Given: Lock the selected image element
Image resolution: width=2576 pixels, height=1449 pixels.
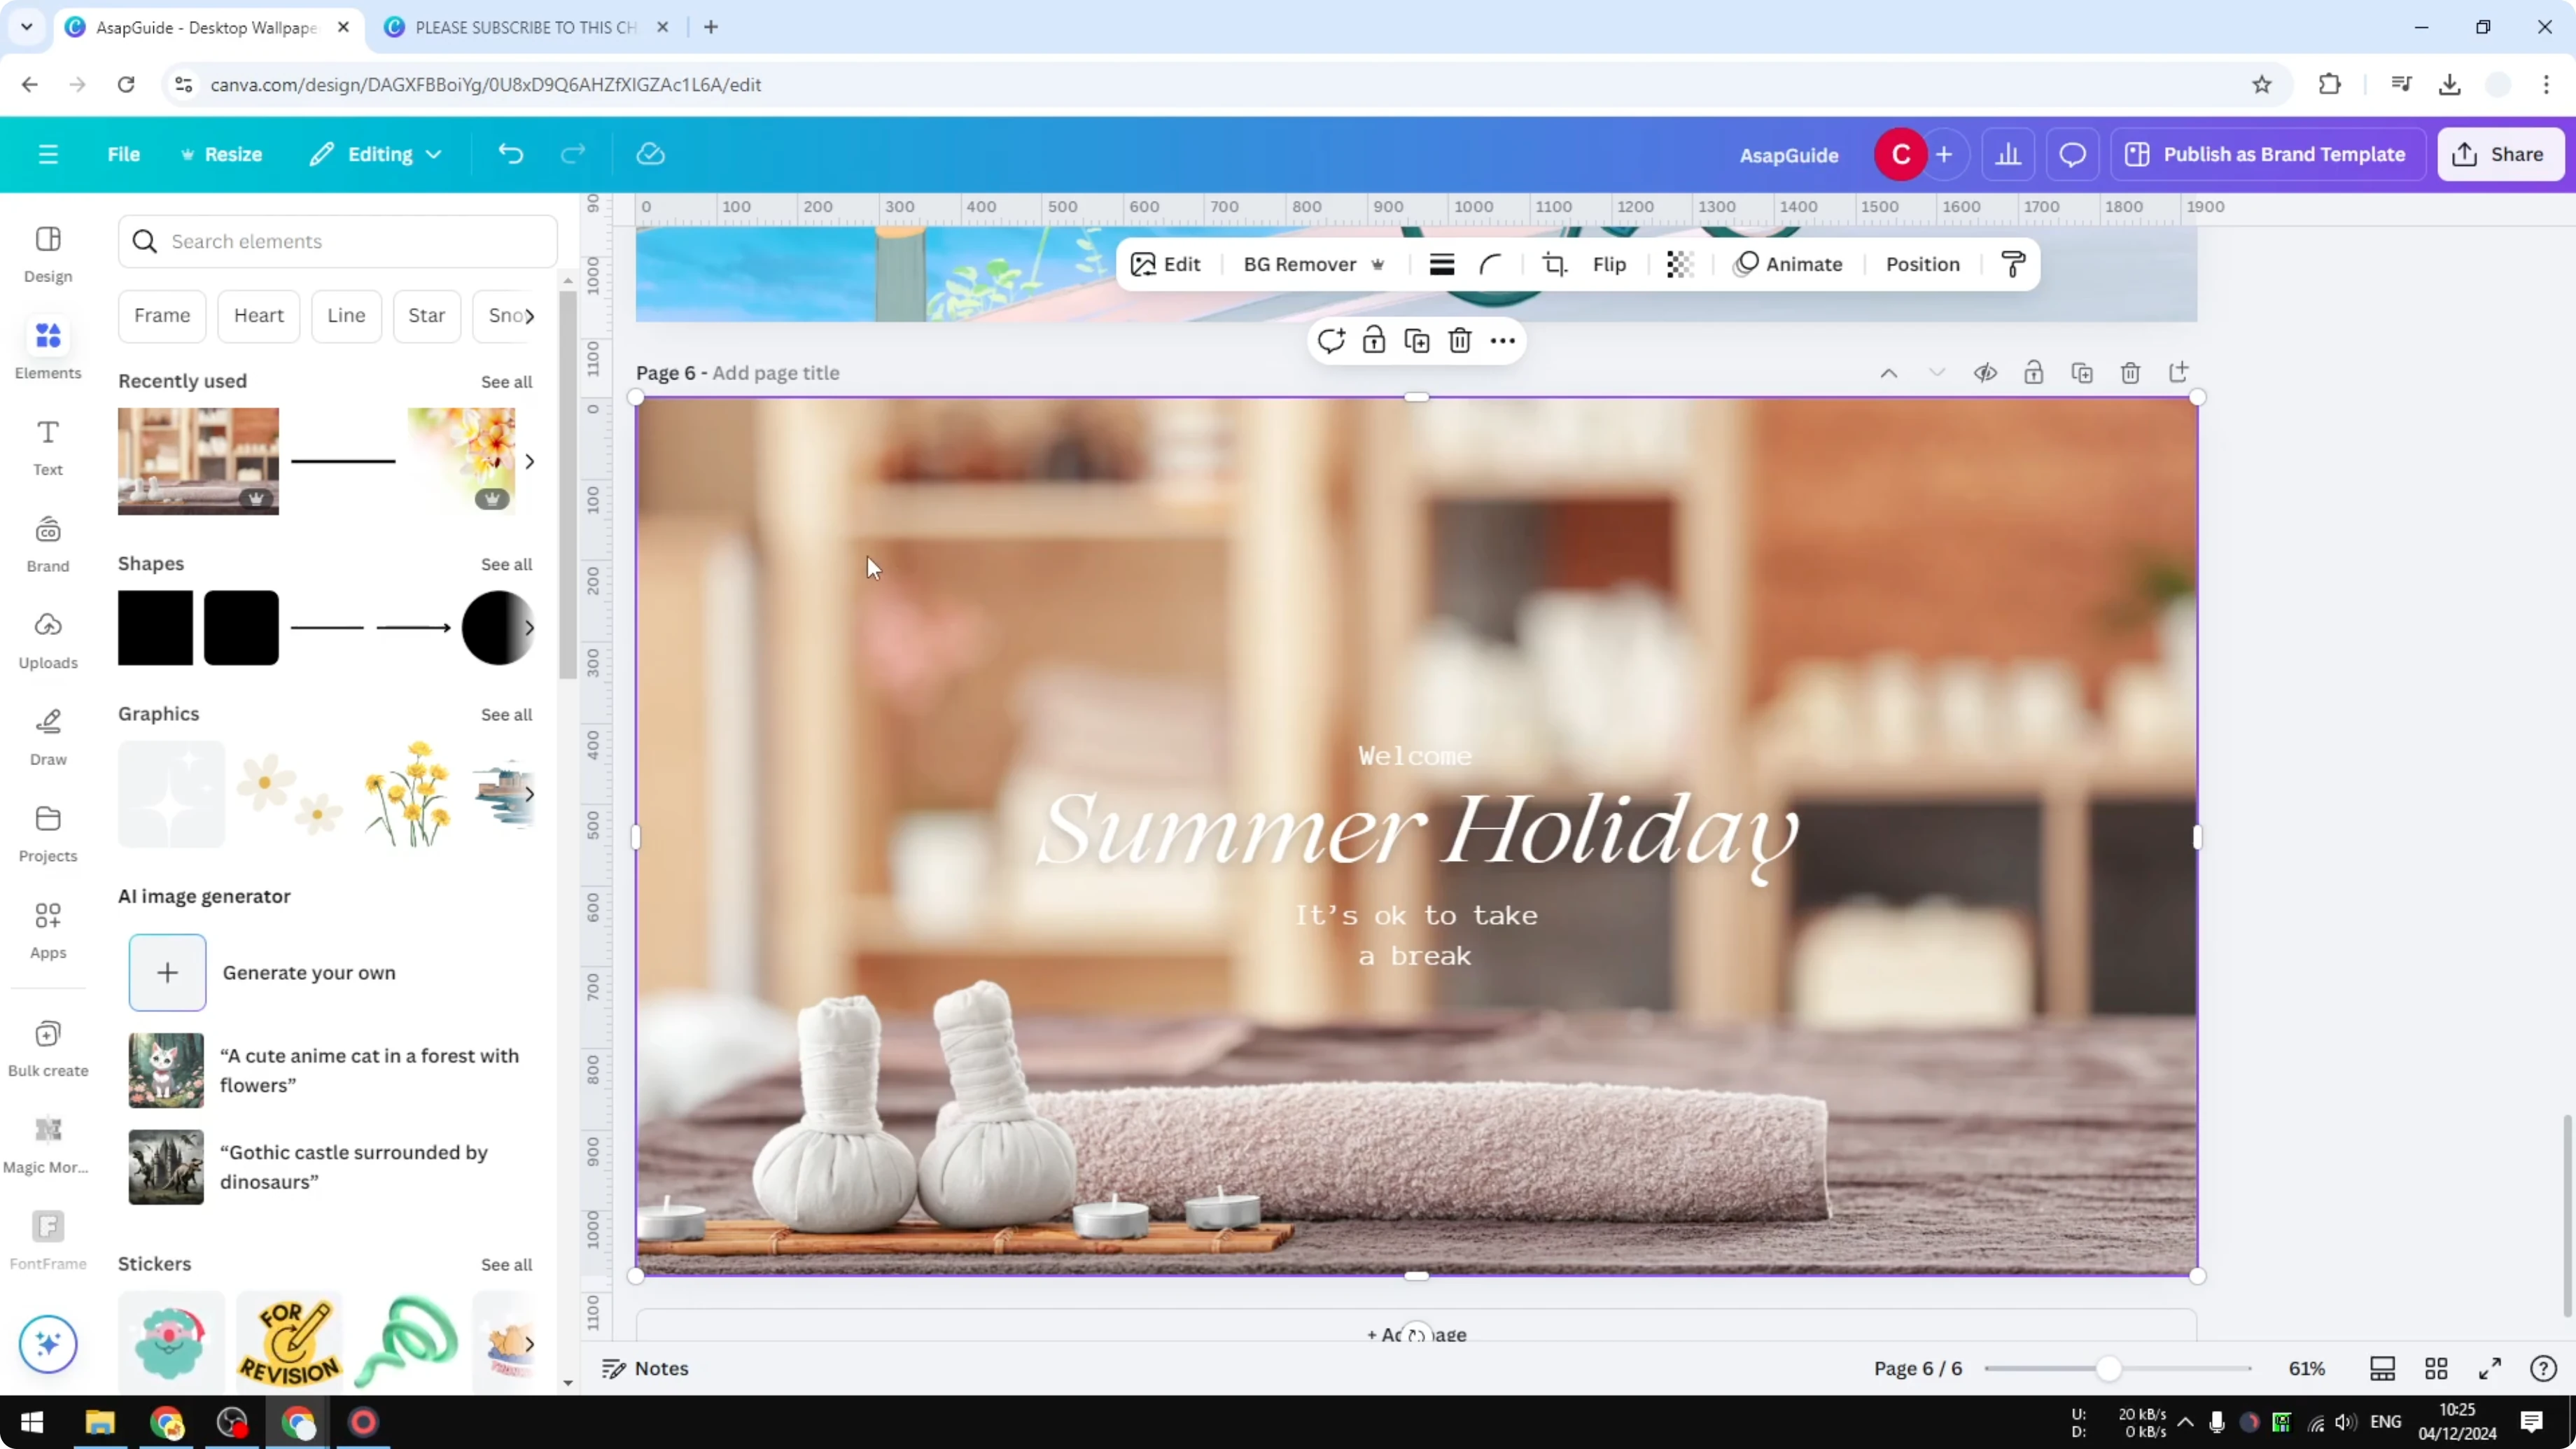Looking at the screenshot, I should (1373, 340).
